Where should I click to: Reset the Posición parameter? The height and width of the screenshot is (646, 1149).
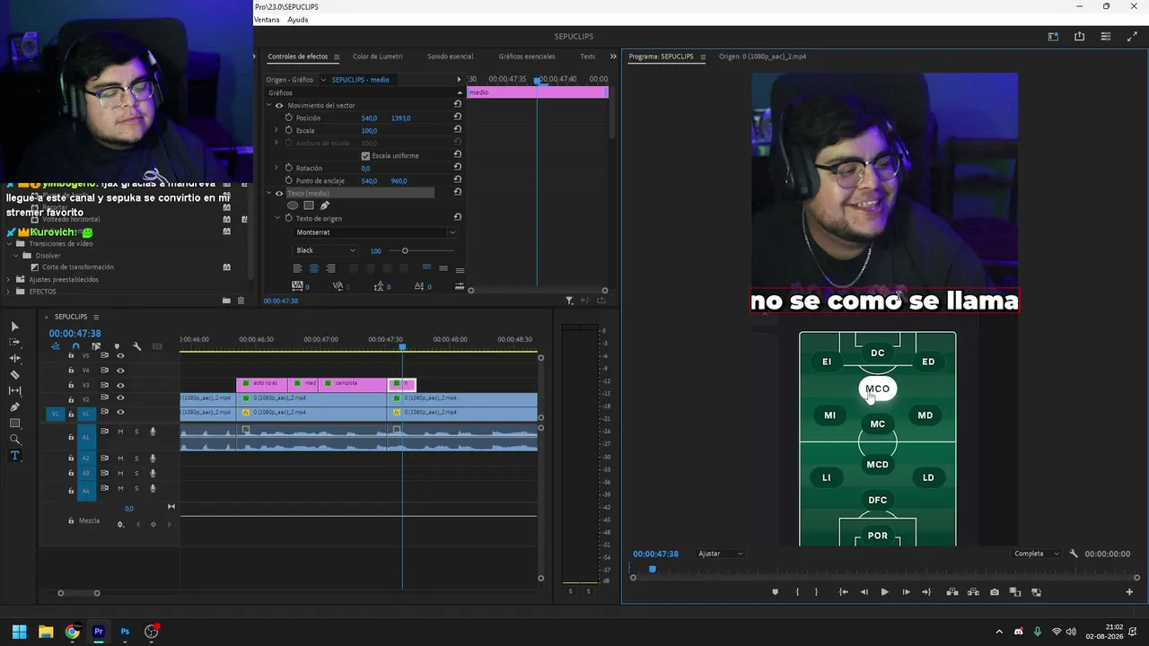pos(458,118)
